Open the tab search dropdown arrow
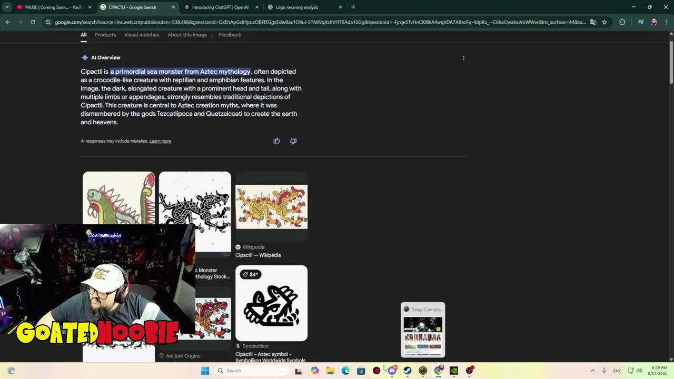The image size is (674, 379). [7, 7]
